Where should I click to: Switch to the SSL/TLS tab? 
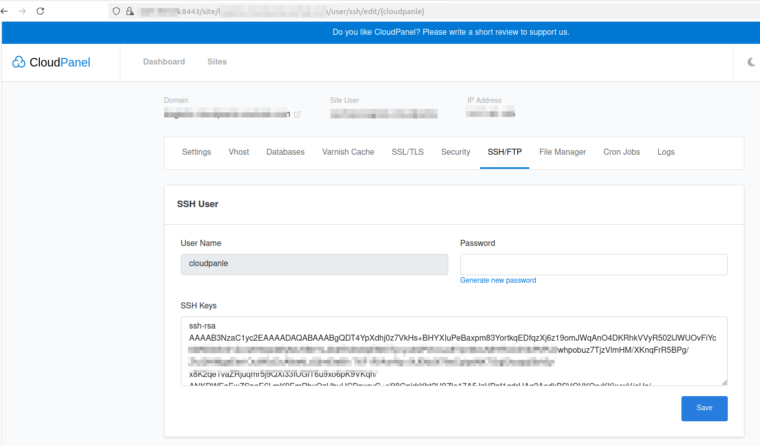[407, 152]
